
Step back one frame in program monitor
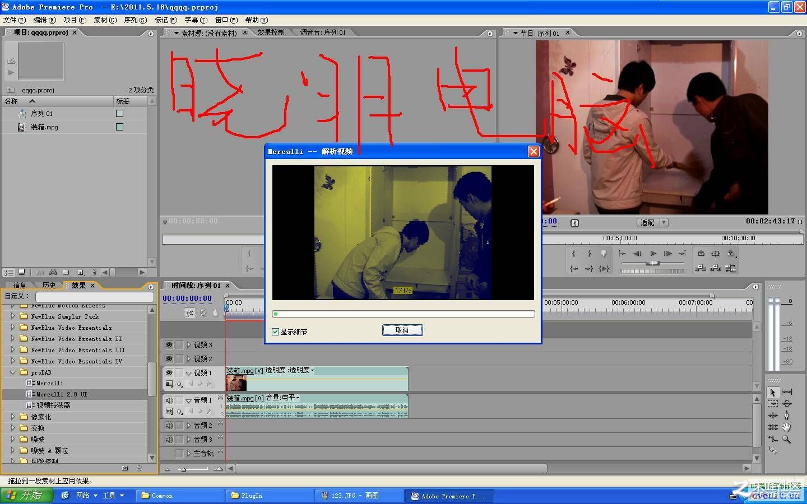click(638, 254)
